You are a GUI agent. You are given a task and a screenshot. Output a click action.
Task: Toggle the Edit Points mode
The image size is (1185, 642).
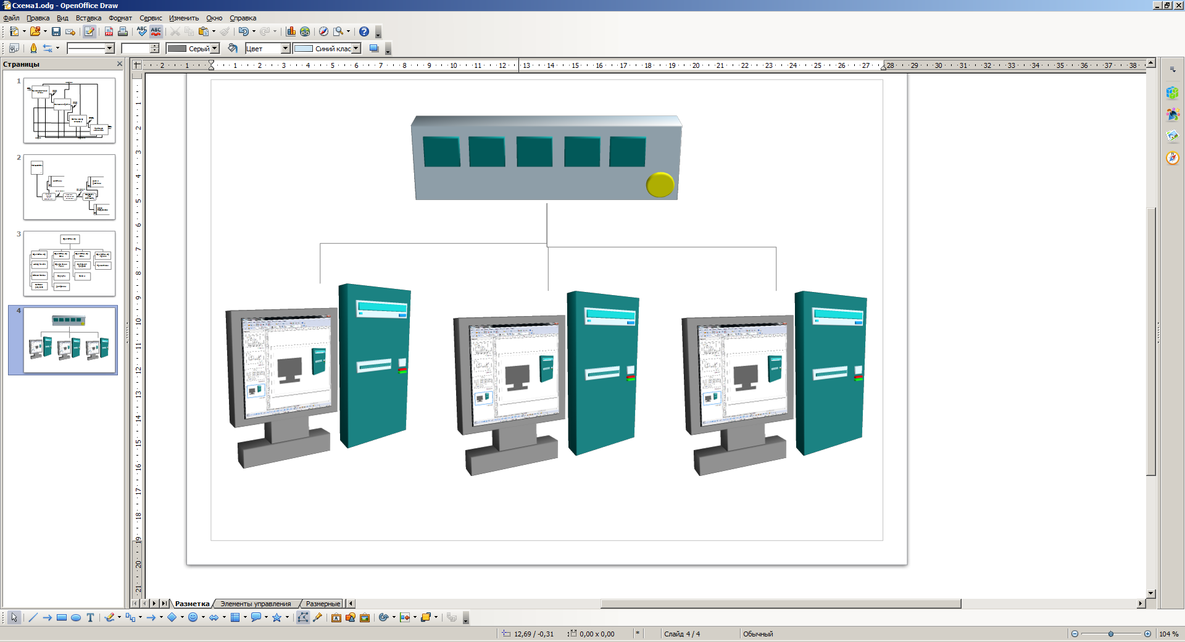[303, 617]
